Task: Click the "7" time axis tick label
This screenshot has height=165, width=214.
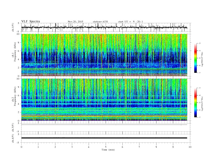Action: 139,147
